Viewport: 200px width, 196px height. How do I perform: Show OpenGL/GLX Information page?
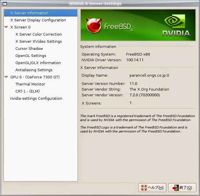click(38, 63)
